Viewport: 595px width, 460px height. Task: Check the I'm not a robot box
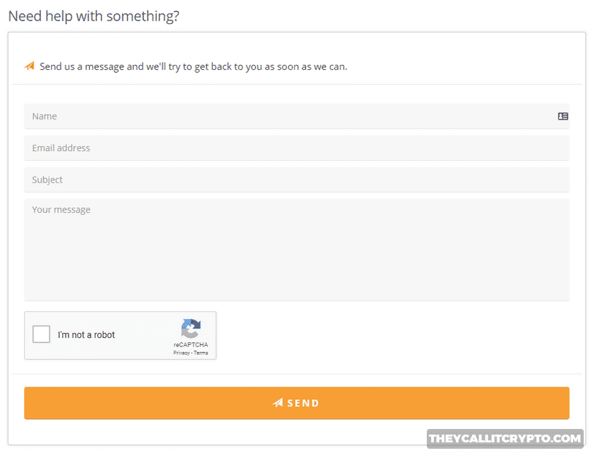click(41, 334)
